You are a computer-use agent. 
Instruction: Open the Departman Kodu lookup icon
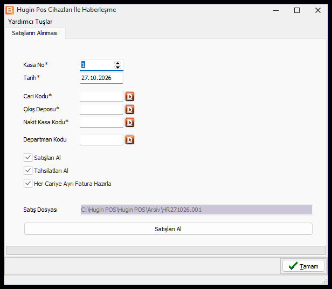coord(130,140)
